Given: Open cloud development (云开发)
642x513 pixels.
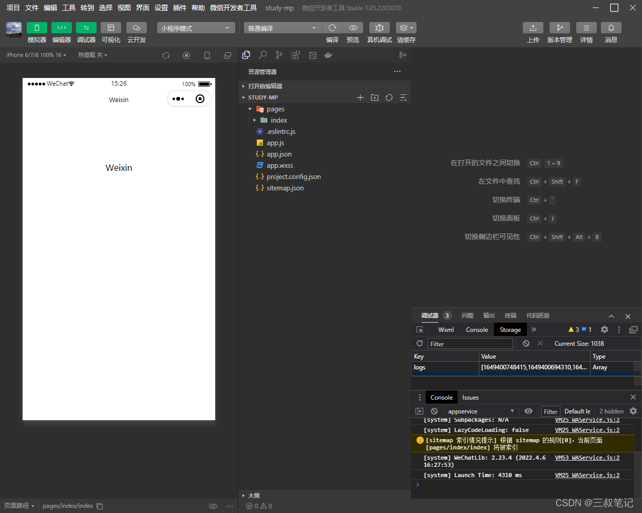Looking at the screenshot, I should pyautogui.click(x=137, y=28).
